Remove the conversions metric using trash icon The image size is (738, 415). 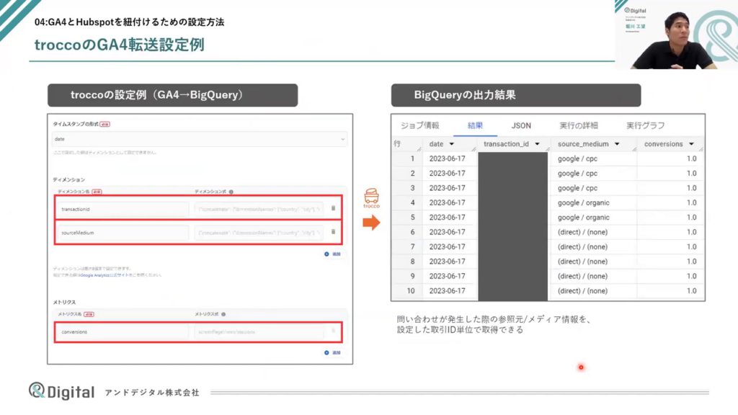(x=333, y=331)
